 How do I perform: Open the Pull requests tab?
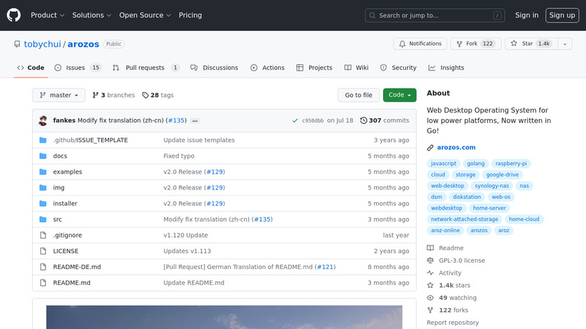click(144, 68)
